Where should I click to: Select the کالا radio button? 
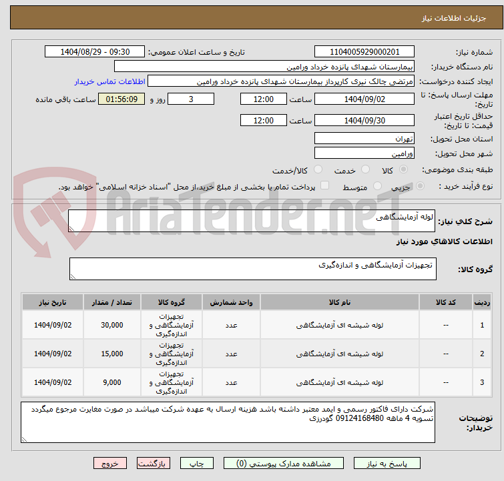[x=403, y=169]
